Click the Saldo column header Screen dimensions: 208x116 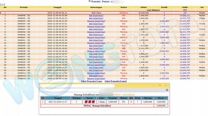(x=185, y=7)
